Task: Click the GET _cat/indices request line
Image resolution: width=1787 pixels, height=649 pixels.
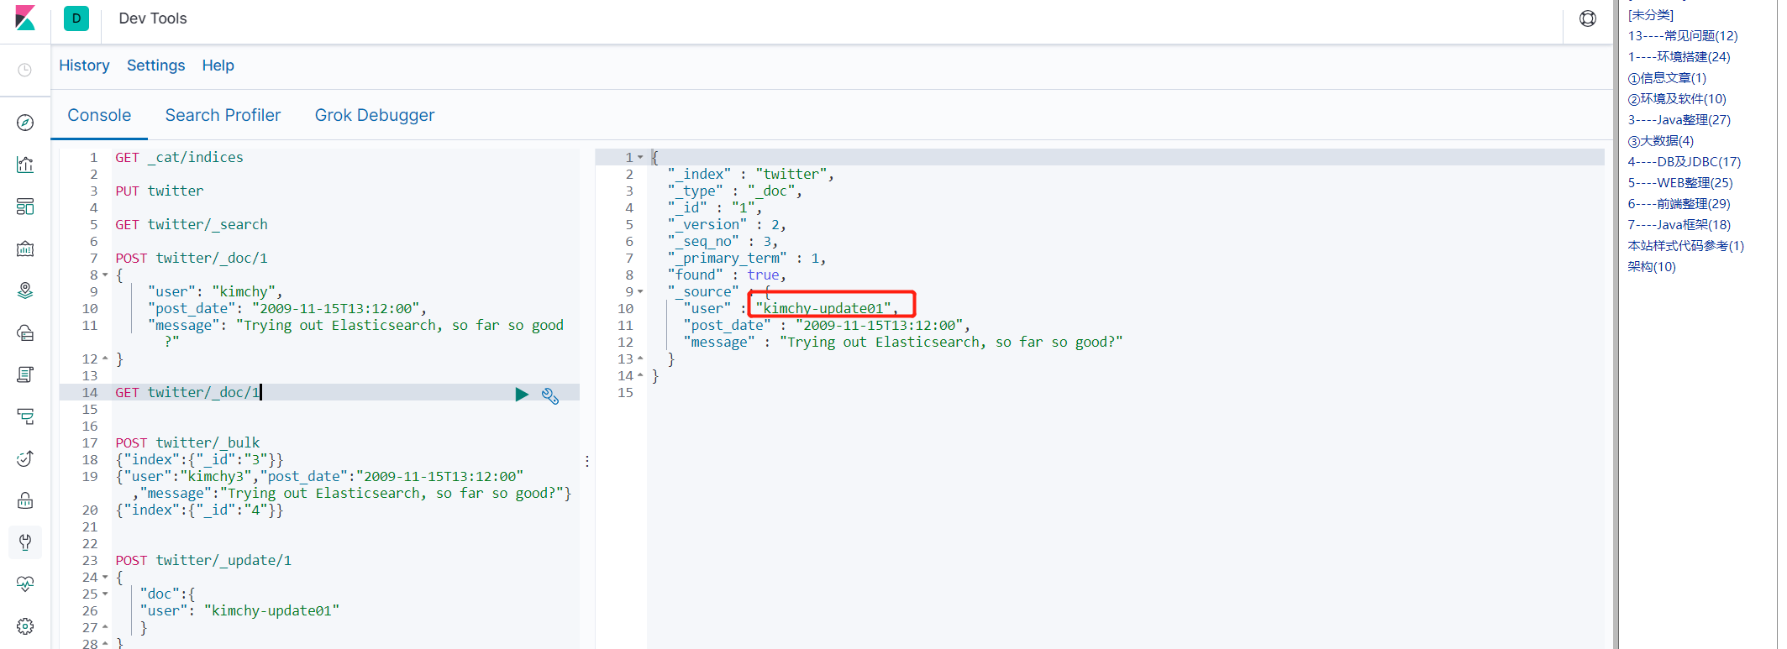Action: click(x=179, y=157)
